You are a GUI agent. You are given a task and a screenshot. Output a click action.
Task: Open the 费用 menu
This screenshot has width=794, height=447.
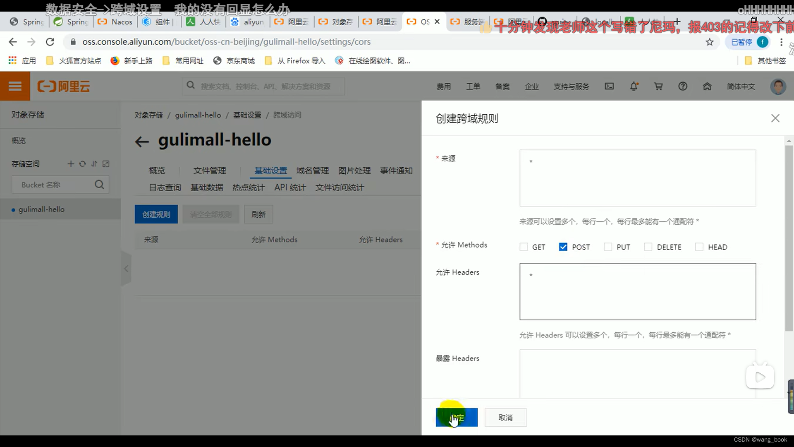click(x=444, y=87)
